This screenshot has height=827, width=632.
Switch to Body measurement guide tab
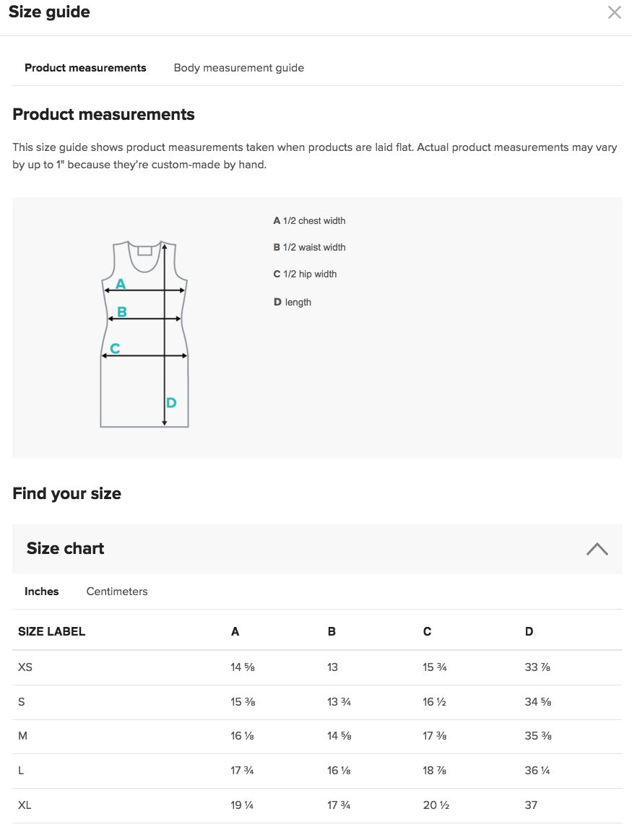tap(238, 68)
